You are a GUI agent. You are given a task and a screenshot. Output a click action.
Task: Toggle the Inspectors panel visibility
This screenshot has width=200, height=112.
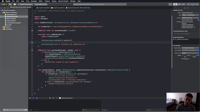tap(197, 4)
